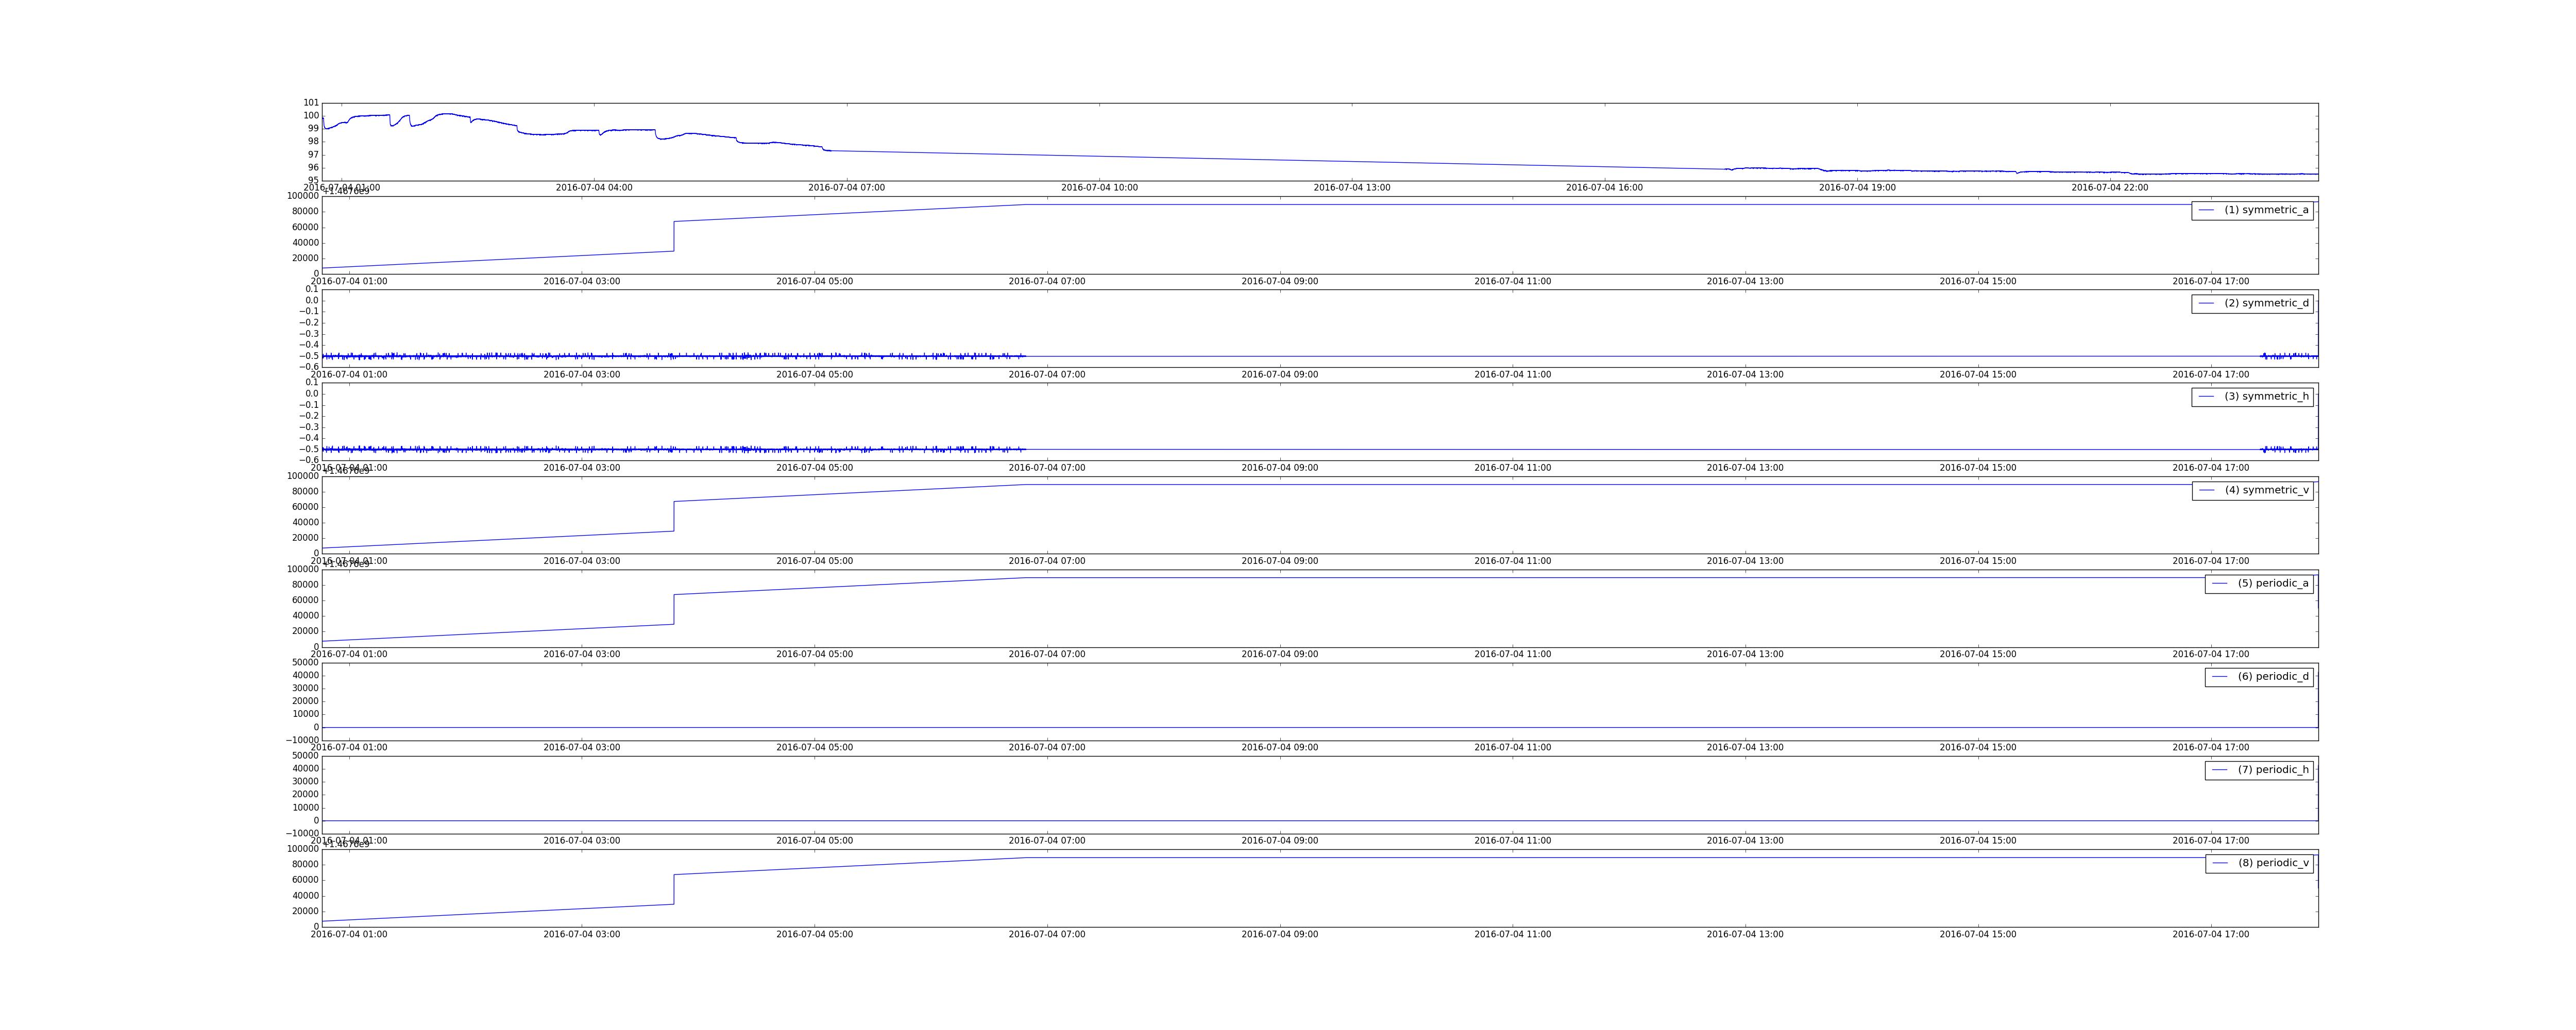This screenshot has height=1030, width=2576.
Task: Click the vertical step in the periodic_v curve
Action: point(674,890)
